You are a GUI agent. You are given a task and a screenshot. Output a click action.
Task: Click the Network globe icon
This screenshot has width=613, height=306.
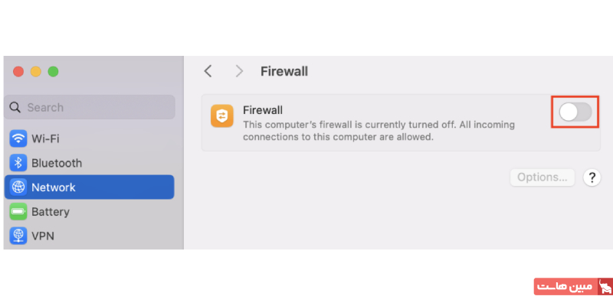18,187
